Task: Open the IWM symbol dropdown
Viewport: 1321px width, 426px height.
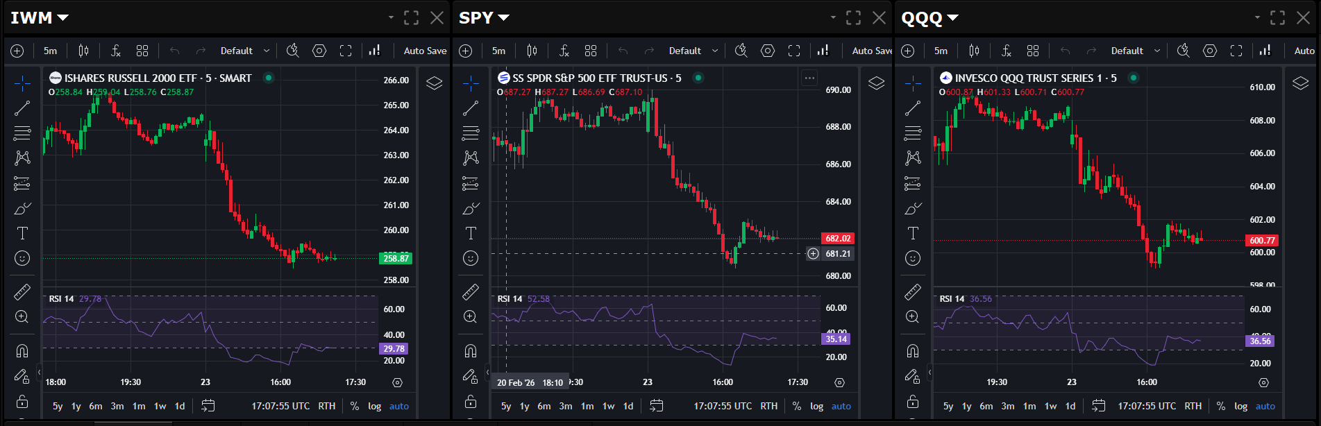Action: [40, 18]
